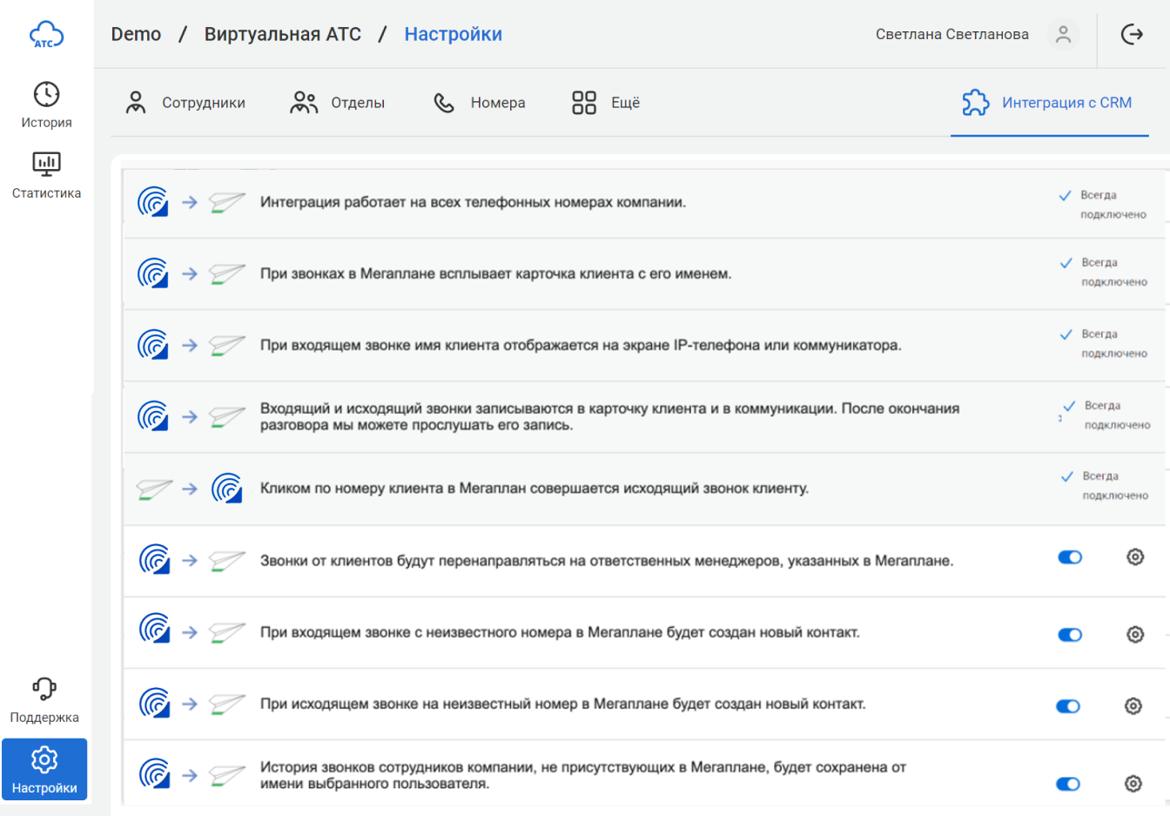The width and height of the screenshot is (1170, 816).
Task: Click checkmark beside 'Интеграция работает на всех' row
Action: pyautogui.click(x=1065, y=196)
